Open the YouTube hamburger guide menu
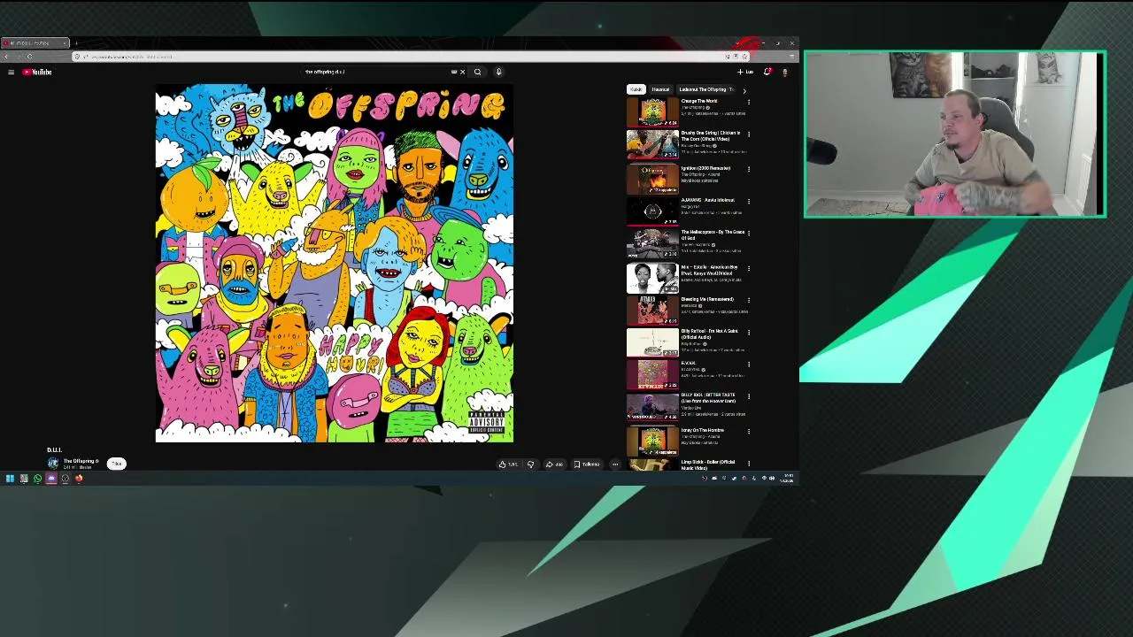 point(11,72)
